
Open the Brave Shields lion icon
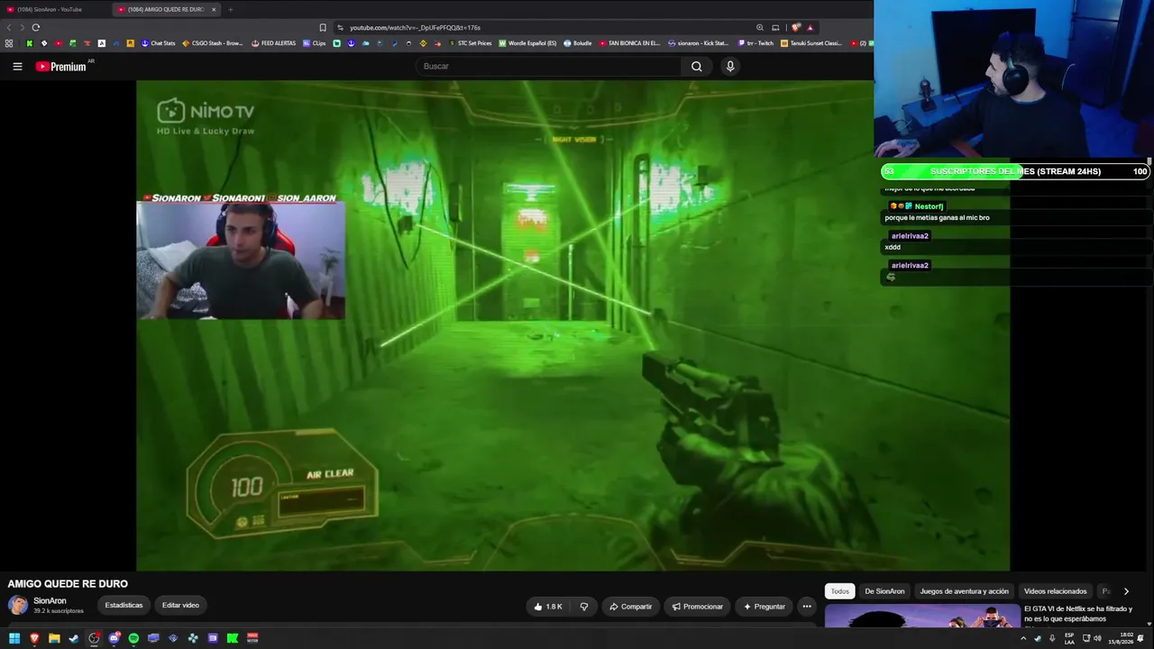(x=795, y=27)
